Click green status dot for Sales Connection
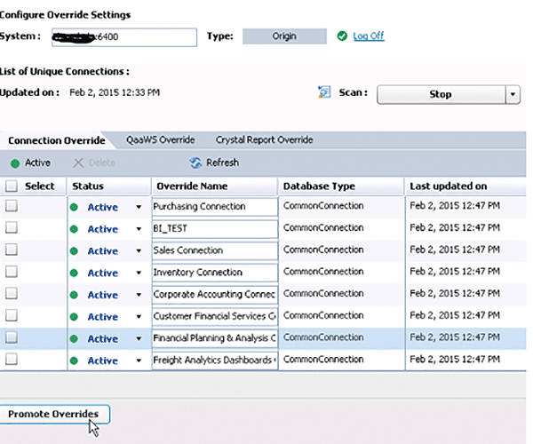 [x=76, y=251]
